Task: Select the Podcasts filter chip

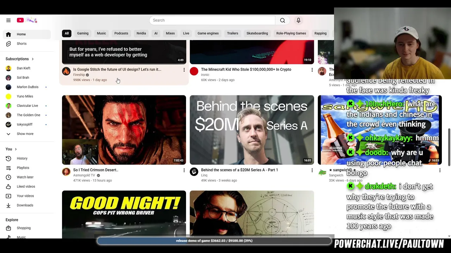Action: (121, 33)
